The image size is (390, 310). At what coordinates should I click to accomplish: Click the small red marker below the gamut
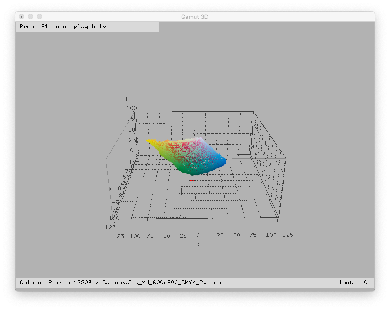tap(187, 181)
